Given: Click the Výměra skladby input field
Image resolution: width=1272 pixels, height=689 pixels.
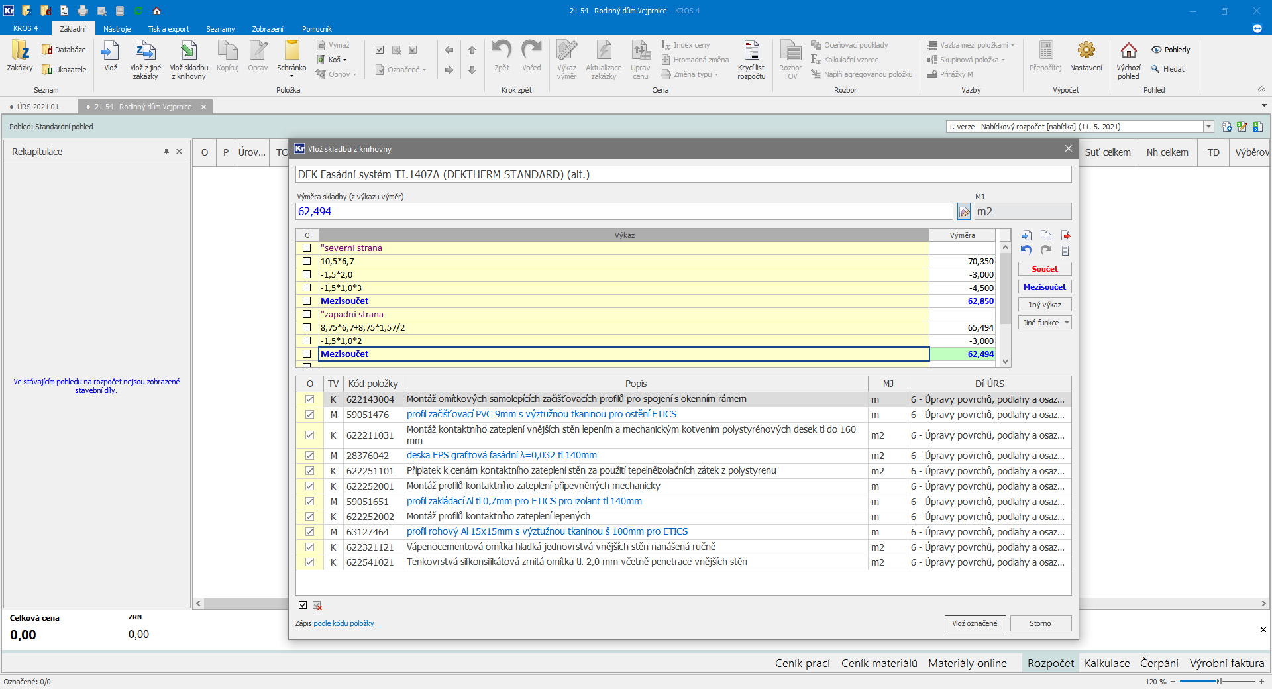Looking at the screenshot, I should [623, 212].
